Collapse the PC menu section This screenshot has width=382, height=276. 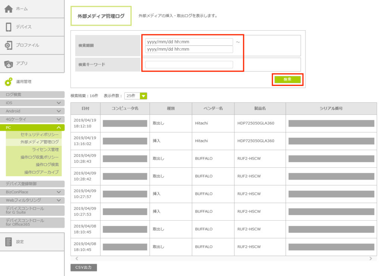59,128
